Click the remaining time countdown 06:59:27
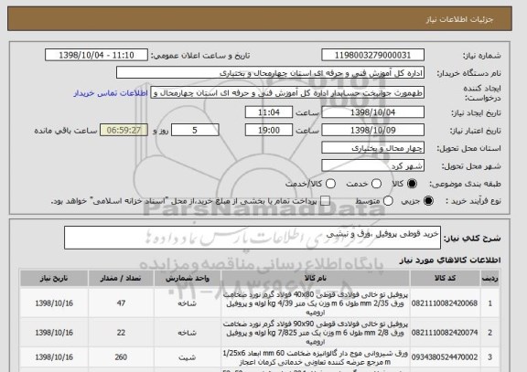527x372 pixels. point(124,130)
